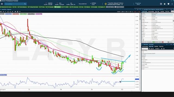
Task: Click the magnifier search icon
Action: pos(25,4)
